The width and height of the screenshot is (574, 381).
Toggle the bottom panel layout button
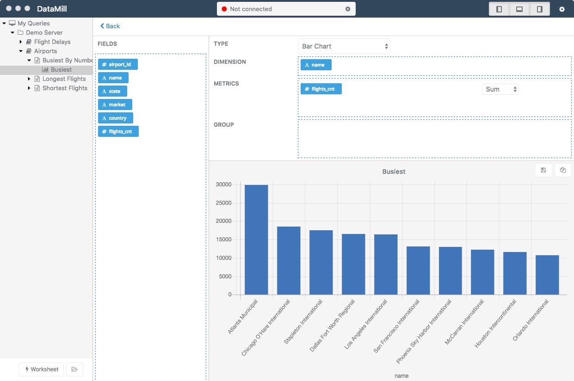click(519, 9)
